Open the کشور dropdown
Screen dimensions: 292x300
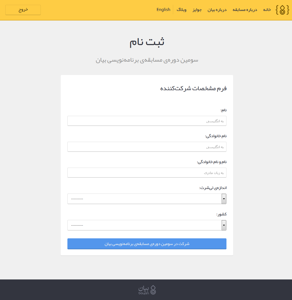[147, 225]
